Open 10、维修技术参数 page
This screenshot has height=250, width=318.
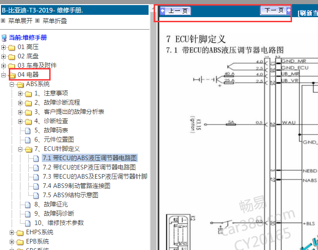tap(59, 223)
